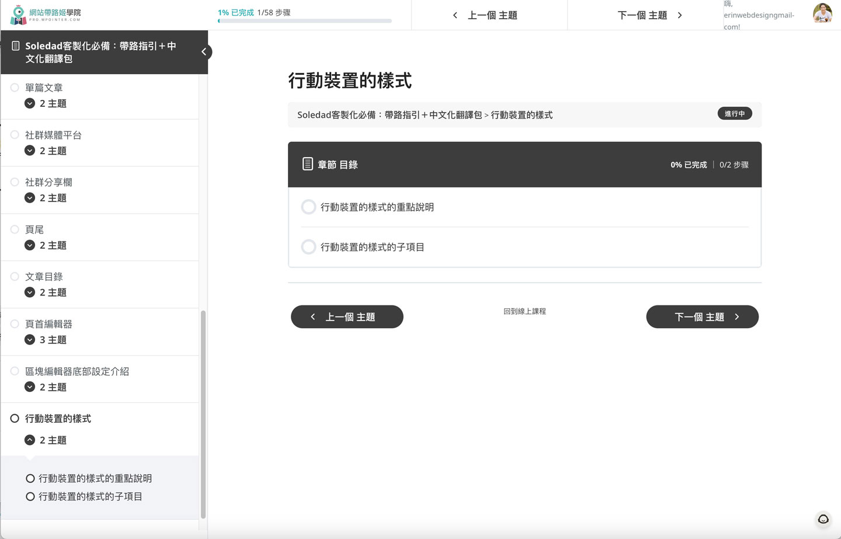
Task: Open main topic 行動裝置的樣式的重點說明
Action: [377, 207]
